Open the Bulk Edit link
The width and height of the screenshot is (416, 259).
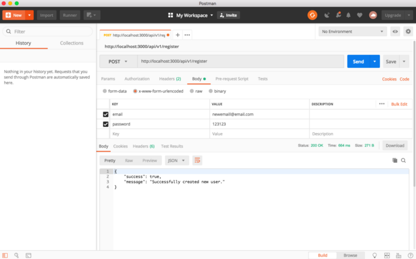[399, 104]
